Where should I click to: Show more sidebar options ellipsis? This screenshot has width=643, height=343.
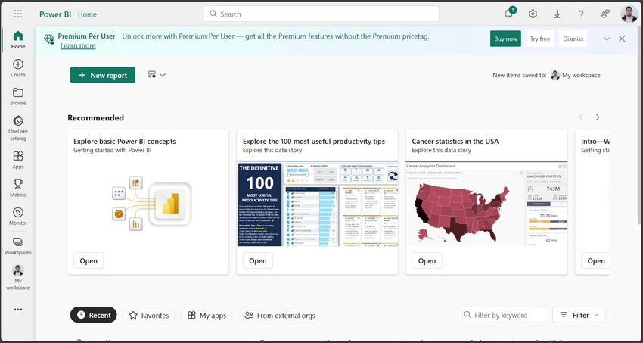[x=18, y=310]
